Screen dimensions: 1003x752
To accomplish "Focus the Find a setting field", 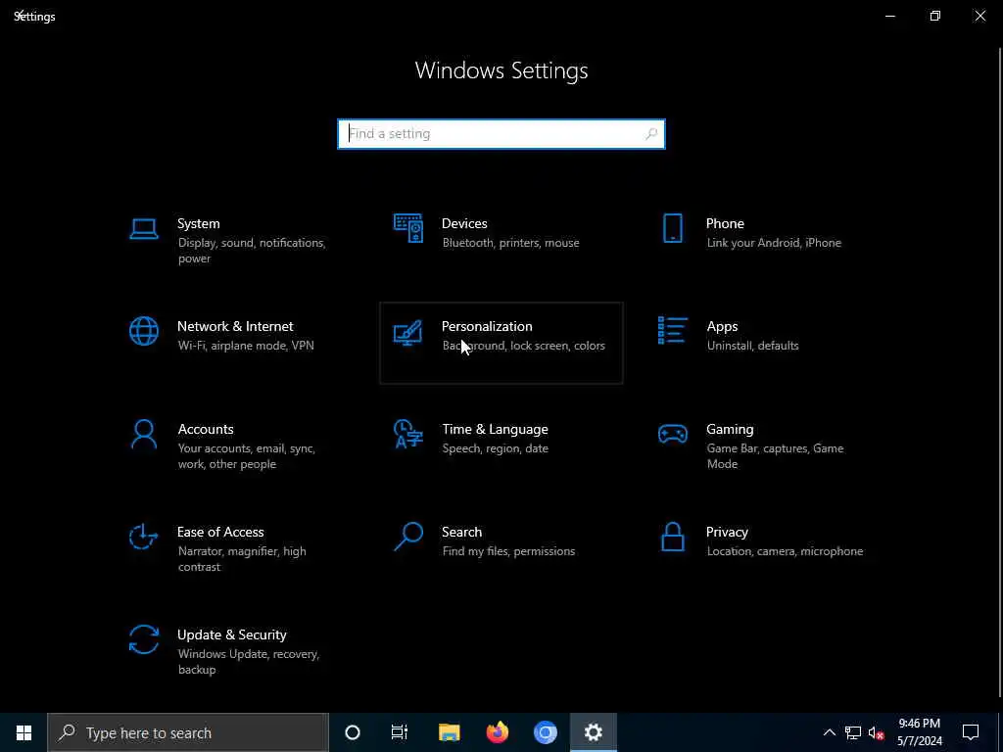I will tap(501, 133).
